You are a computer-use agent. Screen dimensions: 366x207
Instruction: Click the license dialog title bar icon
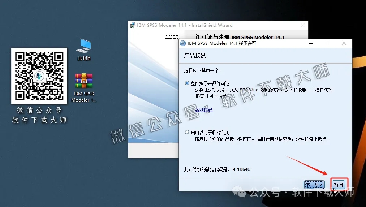pyautogui.click(x=183, y=43)
